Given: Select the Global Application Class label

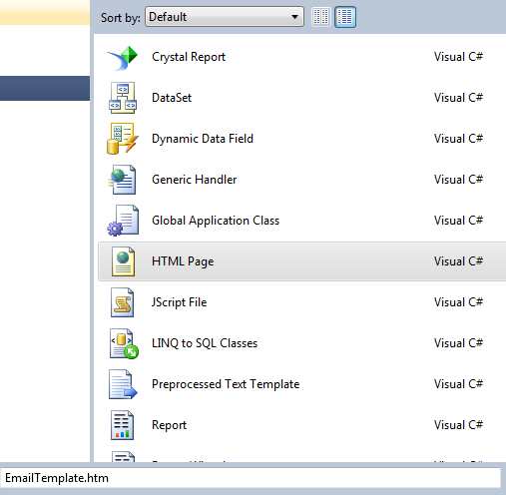Looking at the screenshot, I should click(x=216, y=221).
